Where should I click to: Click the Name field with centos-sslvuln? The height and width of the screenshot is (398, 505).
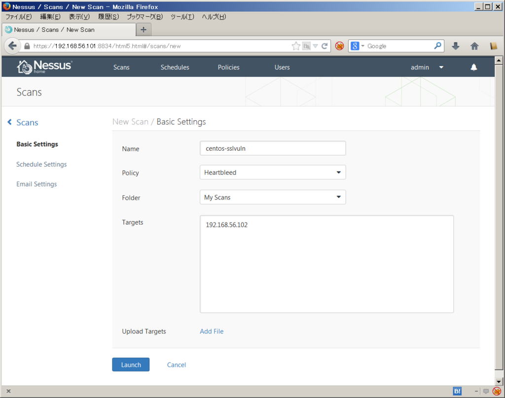coord(273,148)
